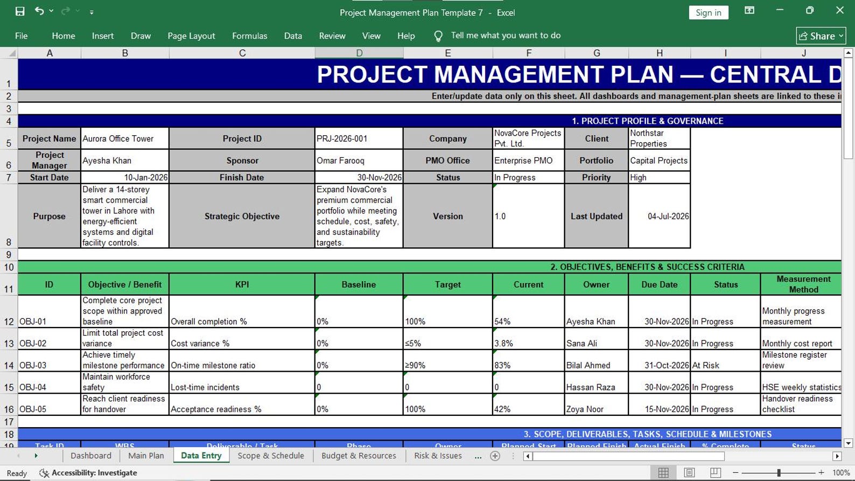Viewport: 855px width, 481px height.
Task: Select row 12 header
Action: [9, 311]
